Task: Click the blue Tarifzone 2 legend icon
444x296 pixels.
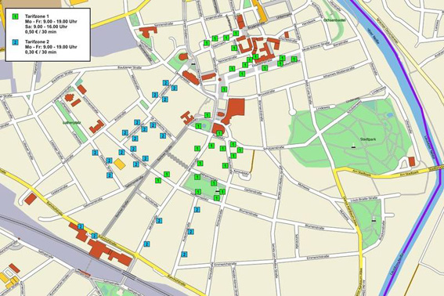Action: [x=16, y=42]
